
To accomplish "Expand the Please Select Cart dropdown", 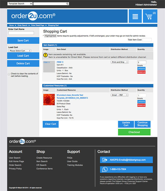I will (20, 51).
